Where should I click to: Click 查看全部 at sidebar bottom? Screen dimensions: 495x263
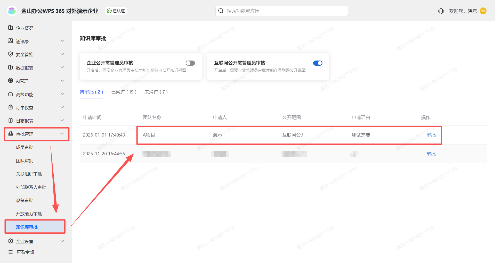tap(25, 252)
